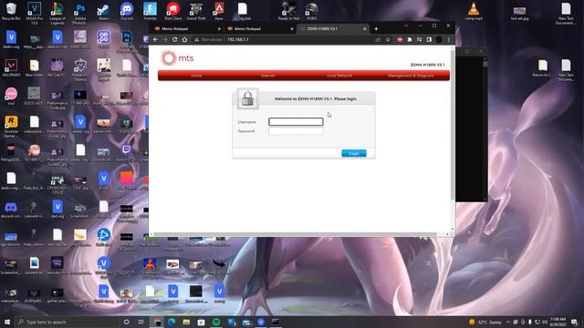Screen dimensions: 584x328
Task: Open a new browser tab
Action: (x=376, y=28)
